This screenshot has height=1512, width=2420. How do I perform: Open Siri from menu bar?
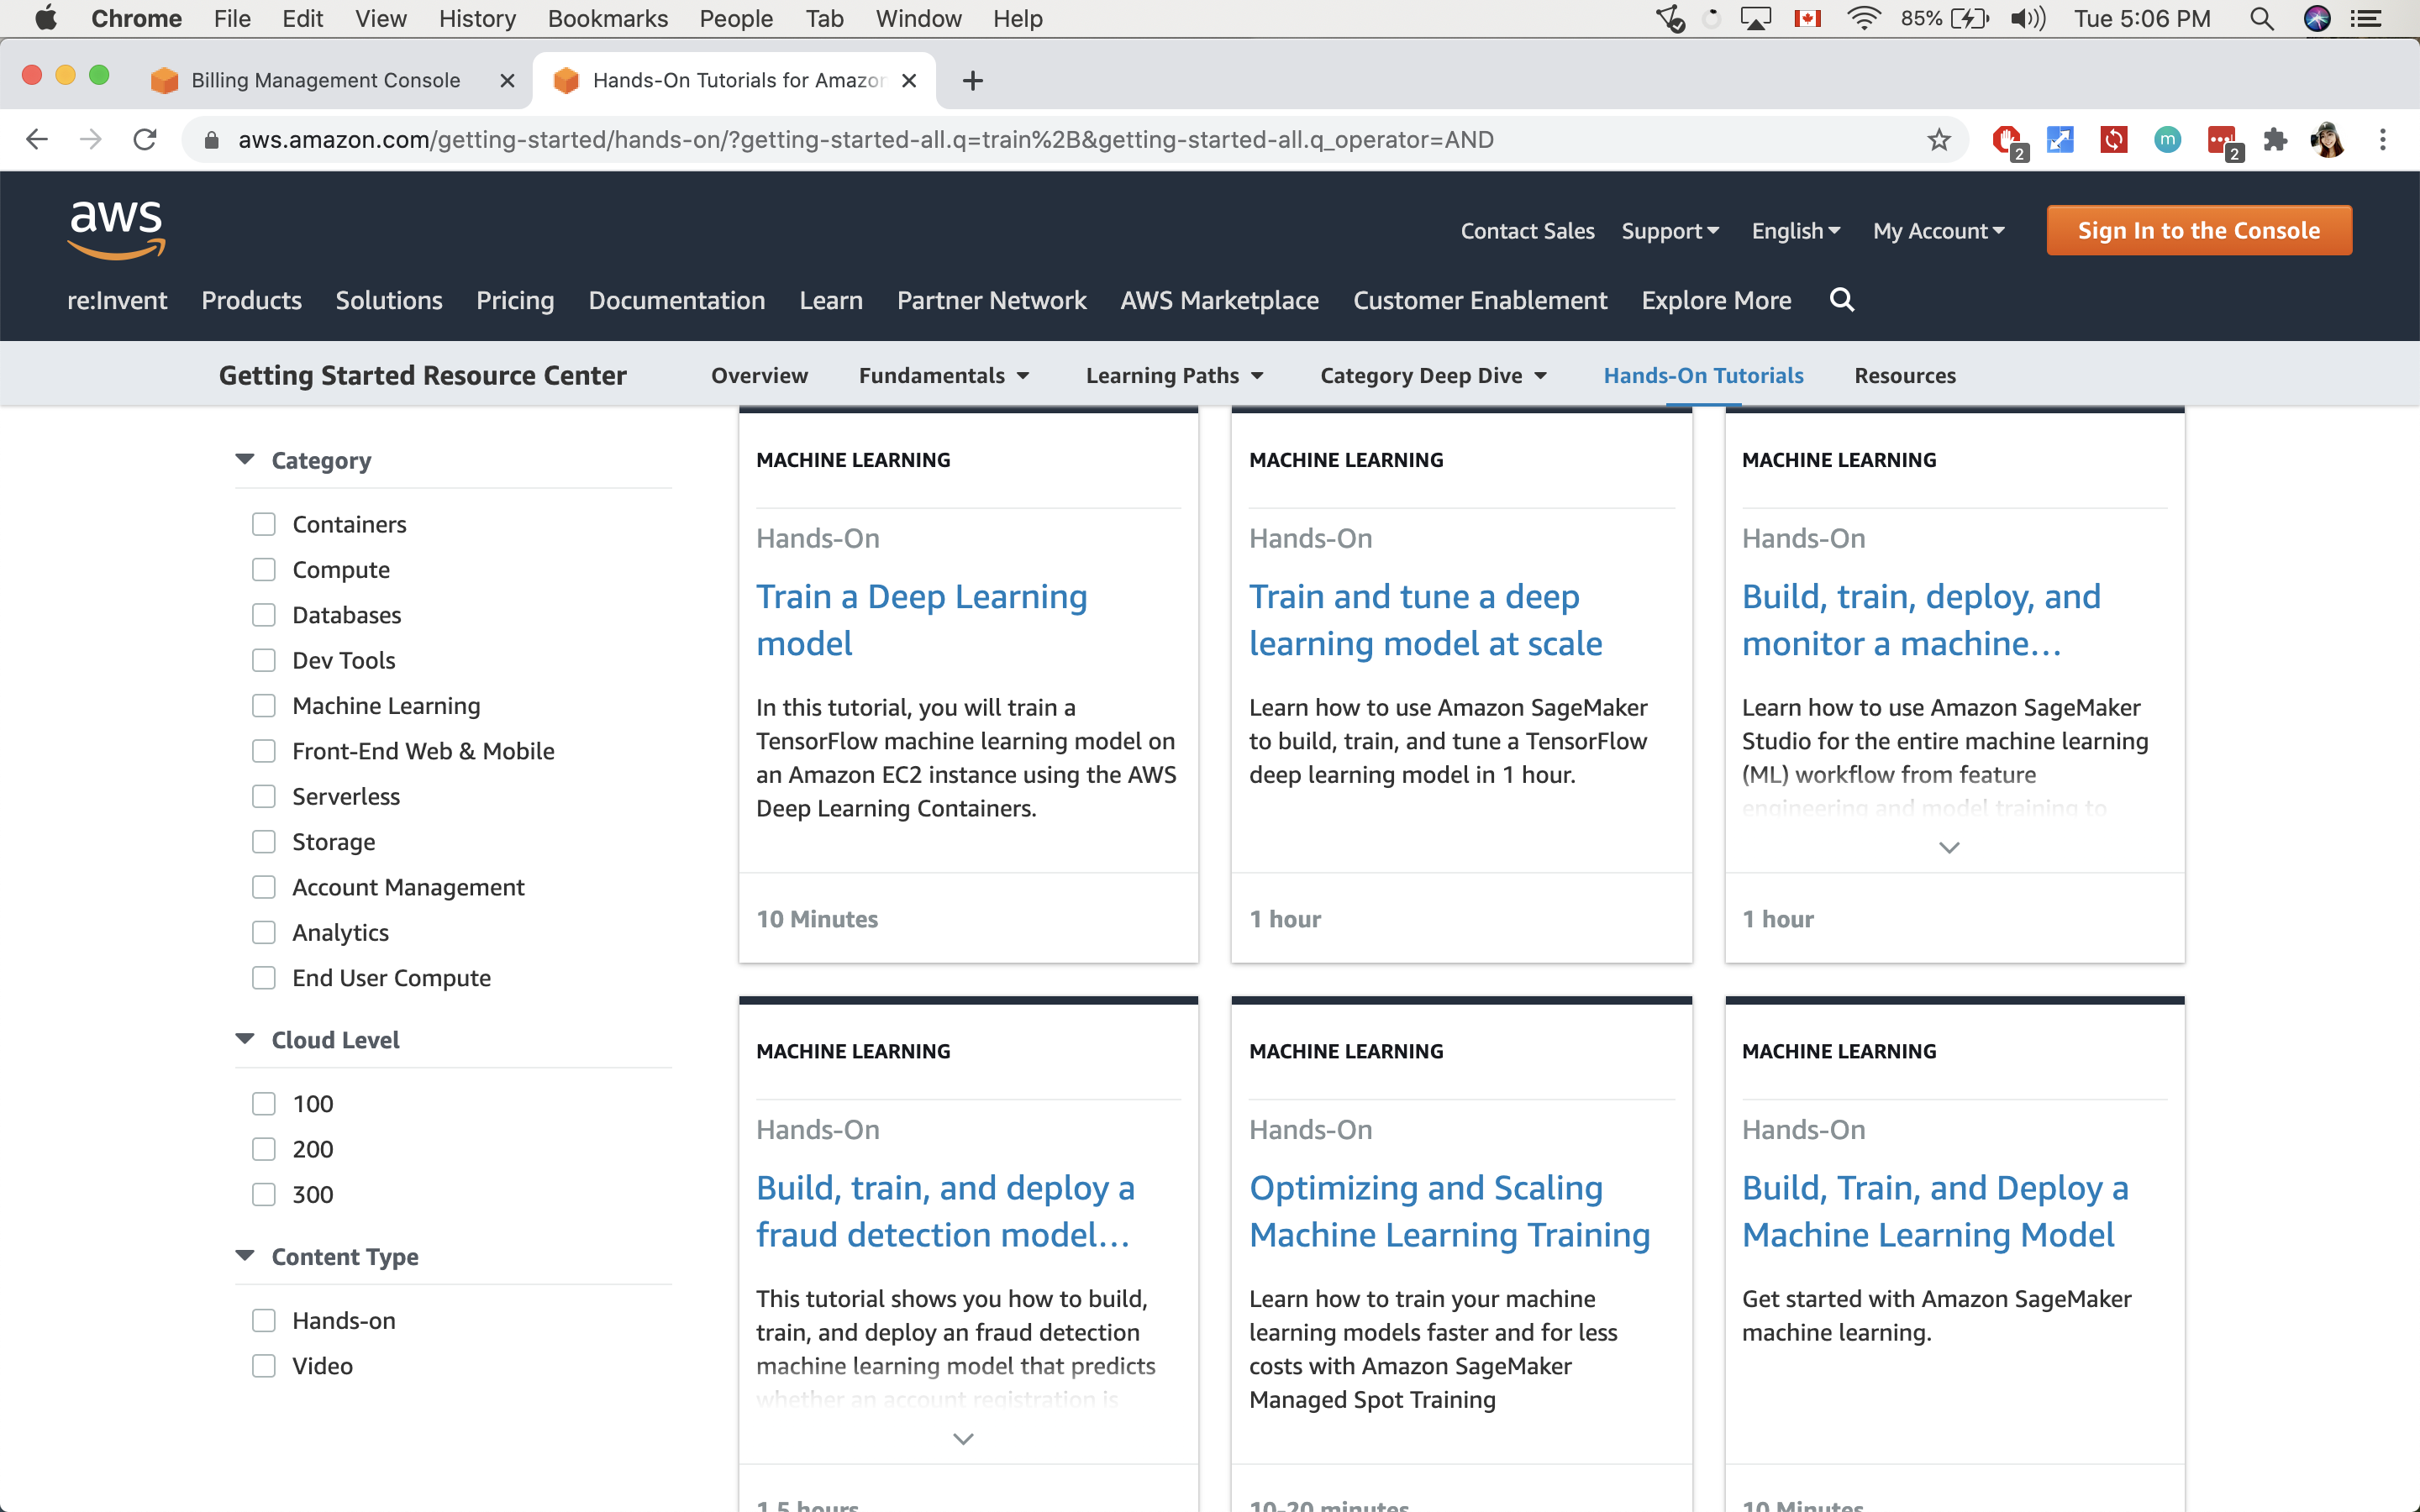pyautogui.click(x=2317, y=19)
